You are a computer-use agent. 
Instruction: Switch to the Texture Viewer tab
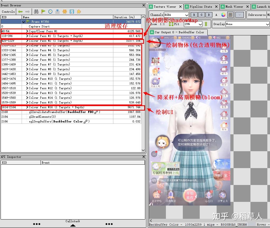point(165,7)
